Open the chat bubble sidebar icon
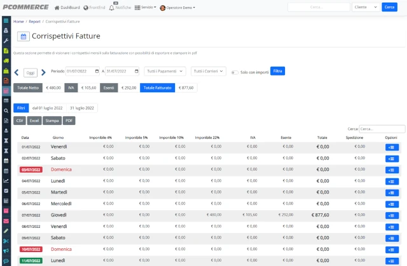 click(x=6, y=261)
